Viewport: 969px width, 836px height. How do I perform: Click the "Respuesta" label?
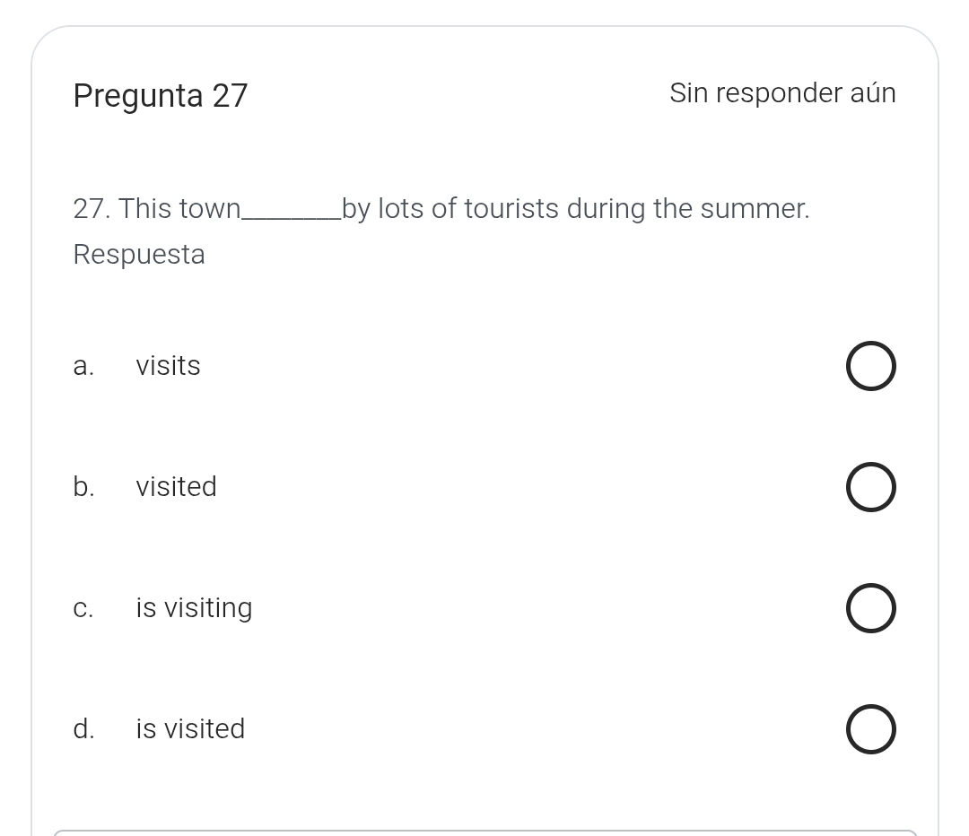[139, 255]
